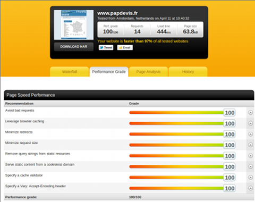Image resolution: width=255 pixels, height=202 pixels.
Task: Click Serve static content from a cookieless domain
Action: [x=40, y=164]
